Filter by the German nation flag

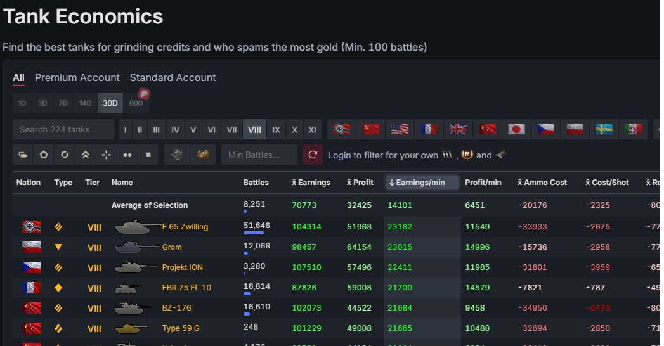coord(341,129)
